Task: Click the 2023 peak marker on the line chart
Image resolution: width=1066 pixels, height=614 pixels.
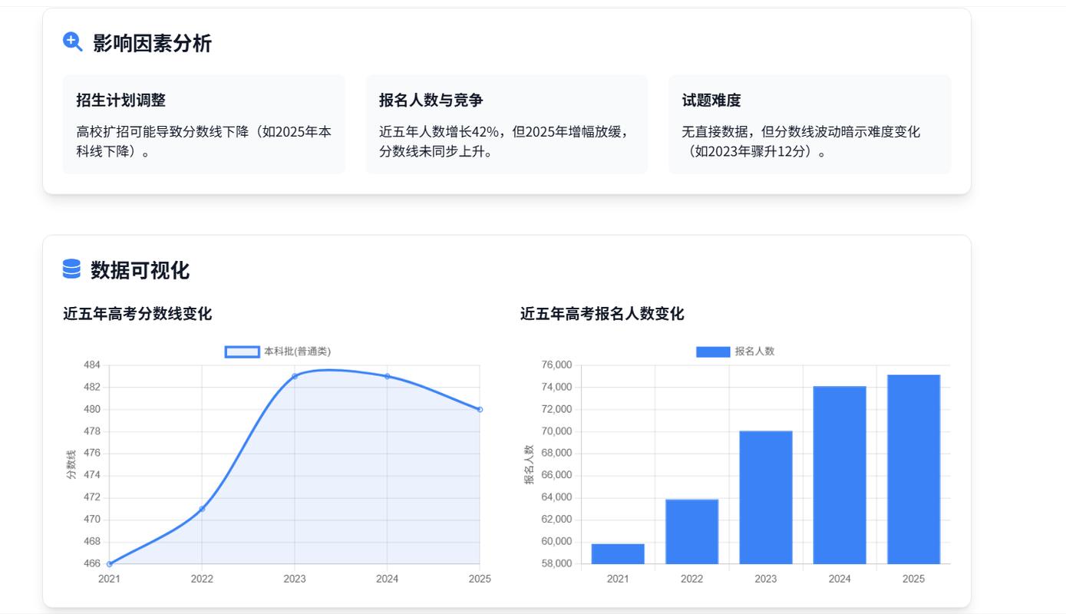Action: (295, 376)
